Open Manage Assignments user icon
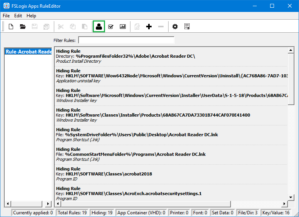Screen dimensions: 299x217 (99, 27)
